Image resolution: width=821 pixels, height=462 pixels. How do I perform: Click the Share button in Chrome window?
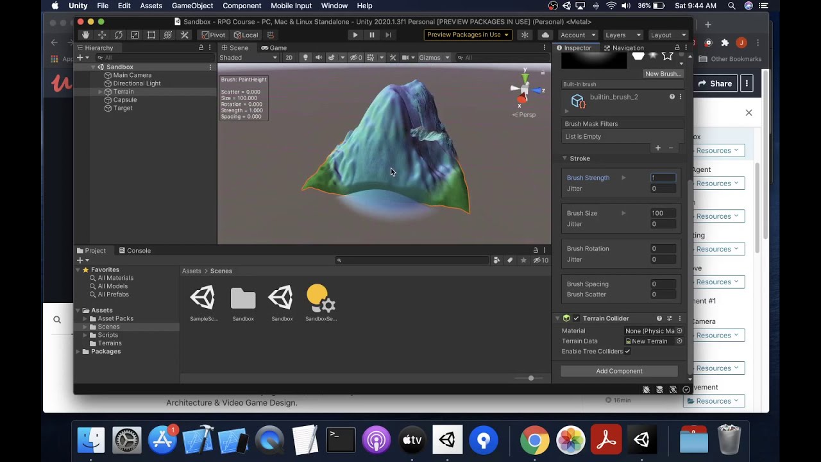coord(715,83)
